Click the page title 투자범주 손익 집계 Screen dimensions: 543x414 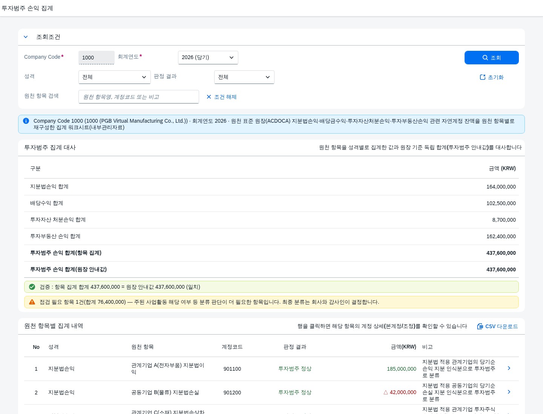27,8
